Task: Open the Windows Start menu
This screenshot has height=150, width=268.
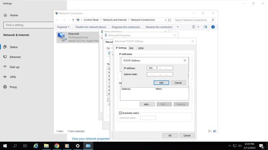Action: 5,146
